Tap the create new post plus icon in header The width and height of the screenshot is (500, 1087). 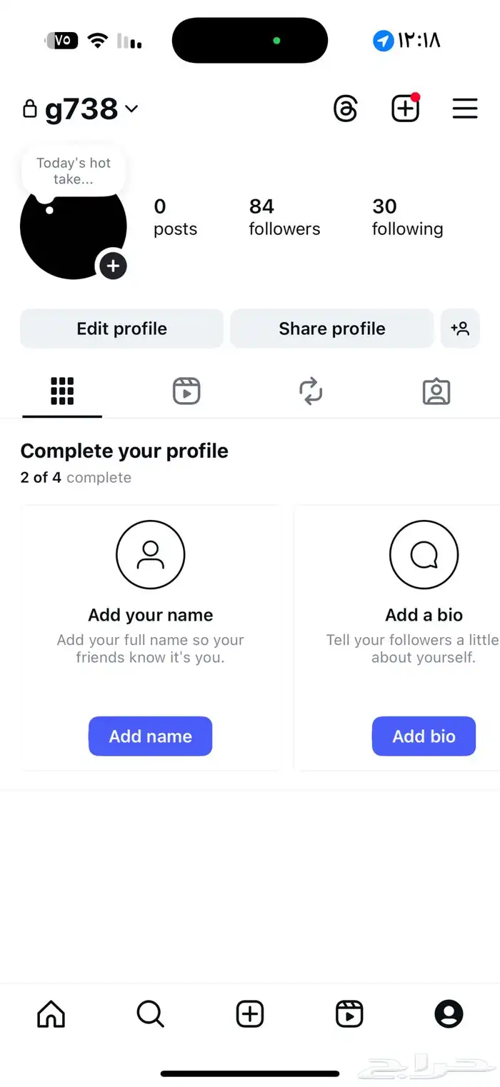[x=405, y=109]
